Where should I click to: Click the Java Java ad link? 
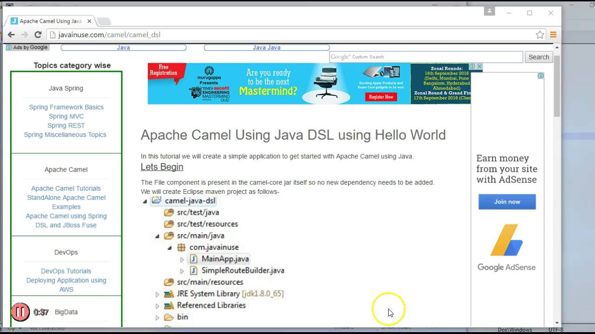(266, 47)
